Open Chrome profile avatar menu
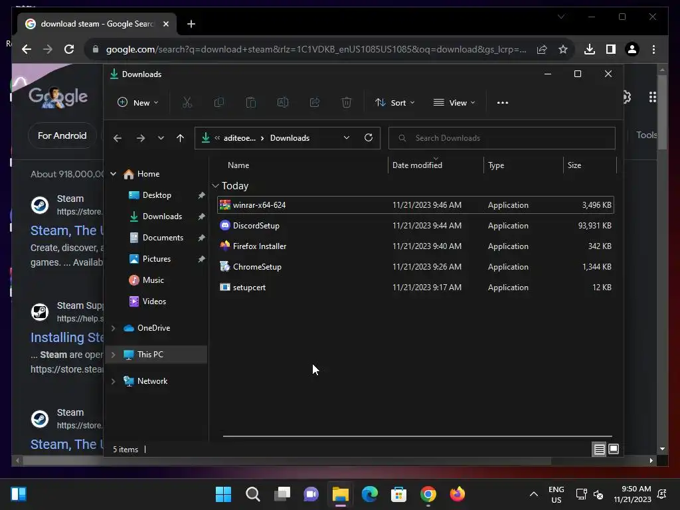680x510 pixels. (632, 49)
